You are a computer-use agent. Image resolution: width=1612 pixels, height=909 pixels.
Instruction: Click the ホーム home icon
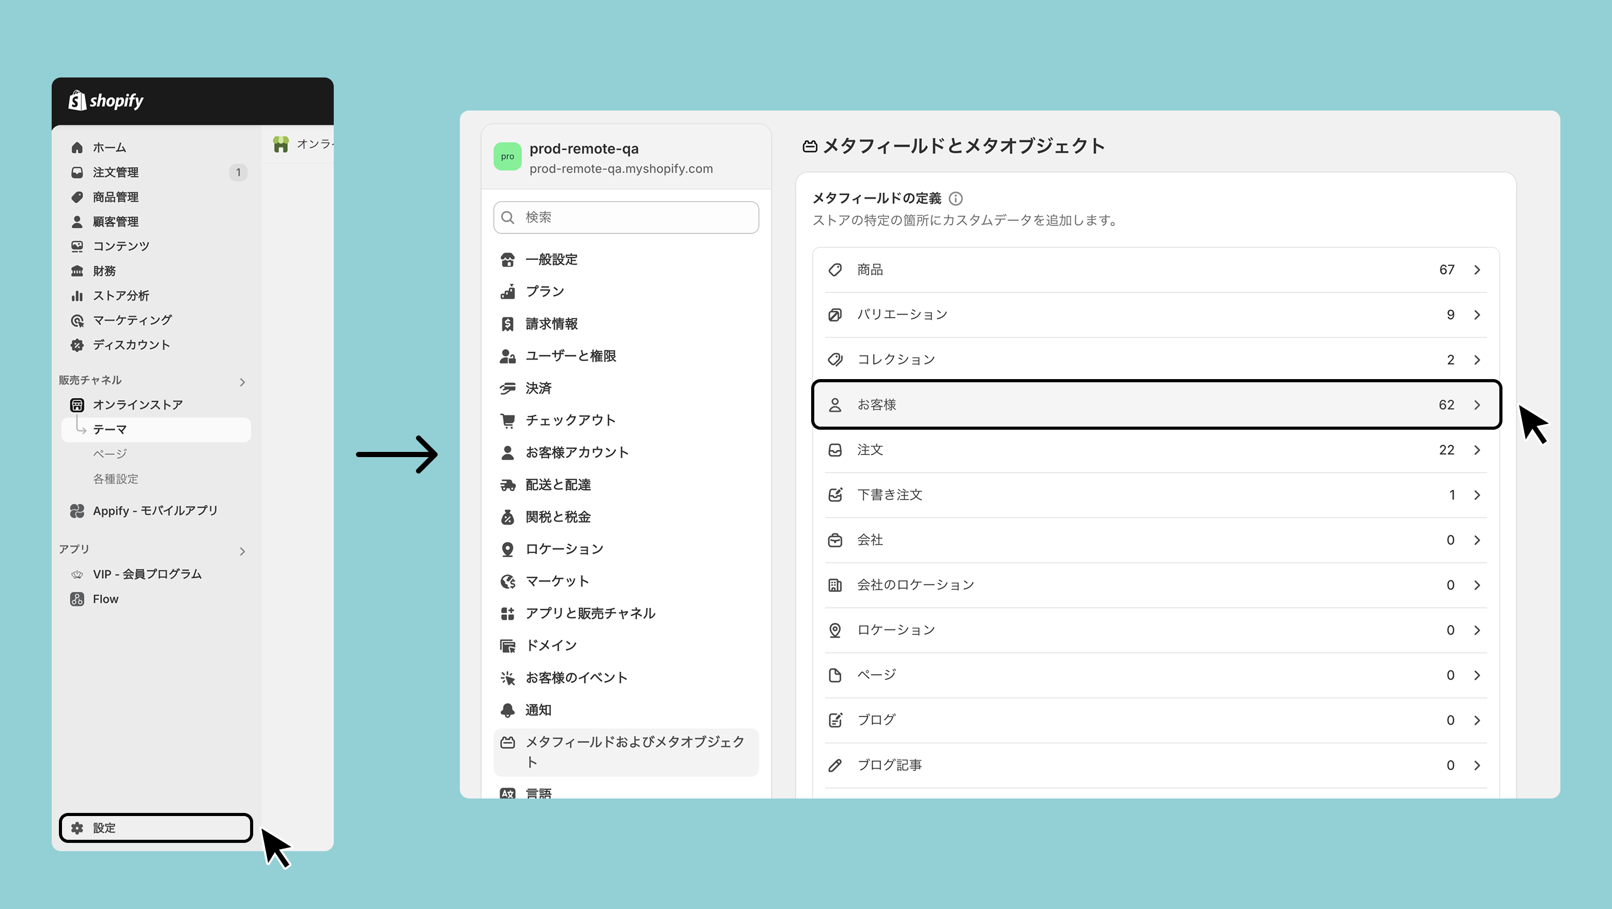point(77,148)
